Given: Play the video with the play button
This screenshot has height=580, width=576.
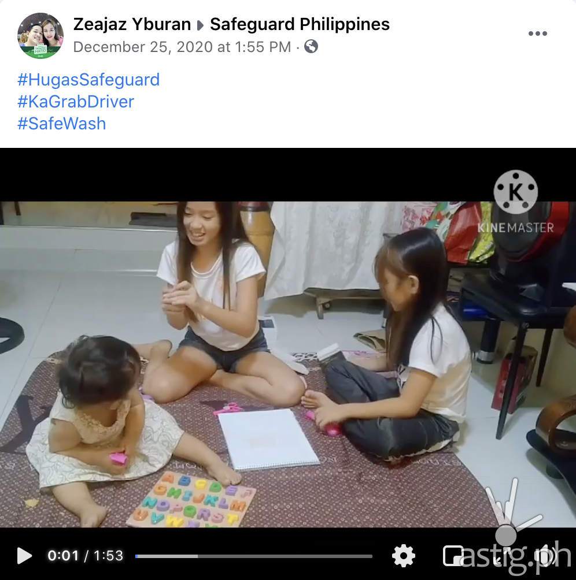Looking at the screenshot, I should [x=24, y=556].
